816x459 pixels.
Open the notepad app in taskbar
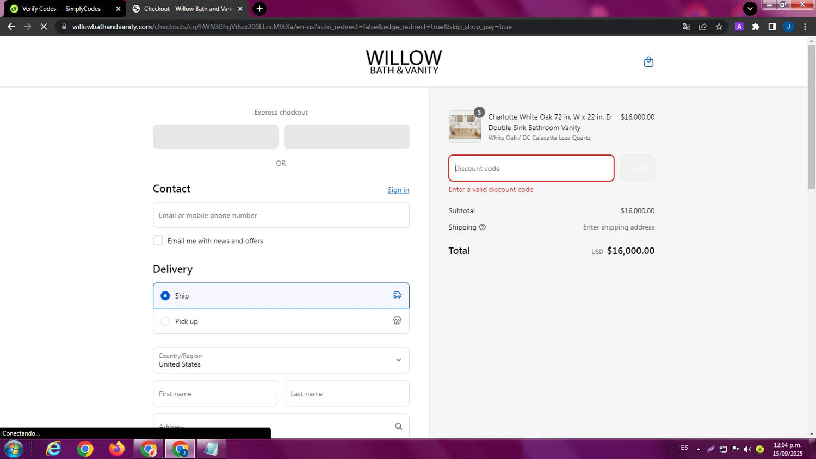pyautogui.click(x=211, y=449)
